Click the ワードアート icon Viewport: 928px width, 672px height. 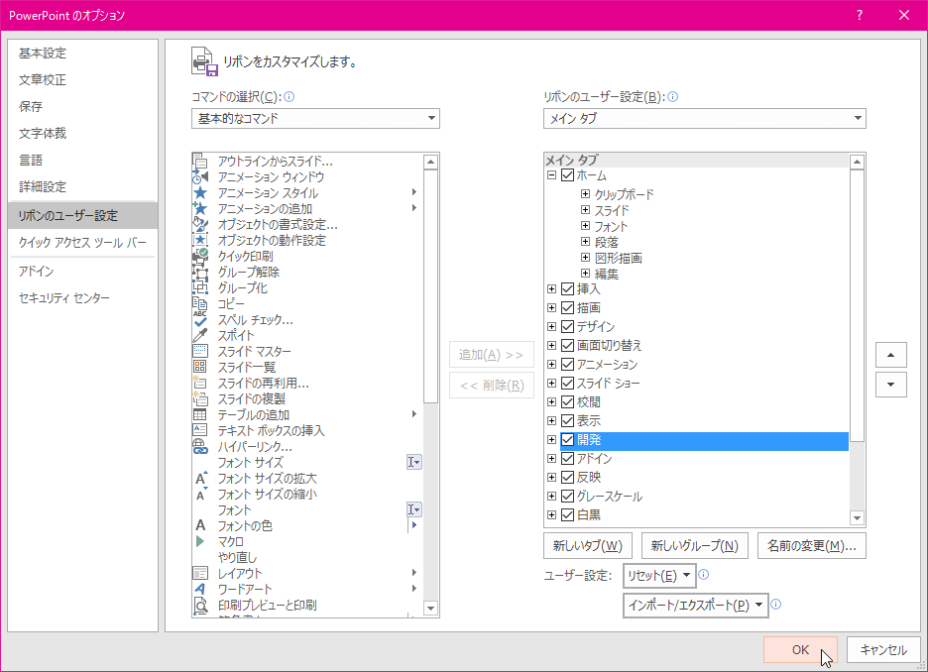(200, 589)
